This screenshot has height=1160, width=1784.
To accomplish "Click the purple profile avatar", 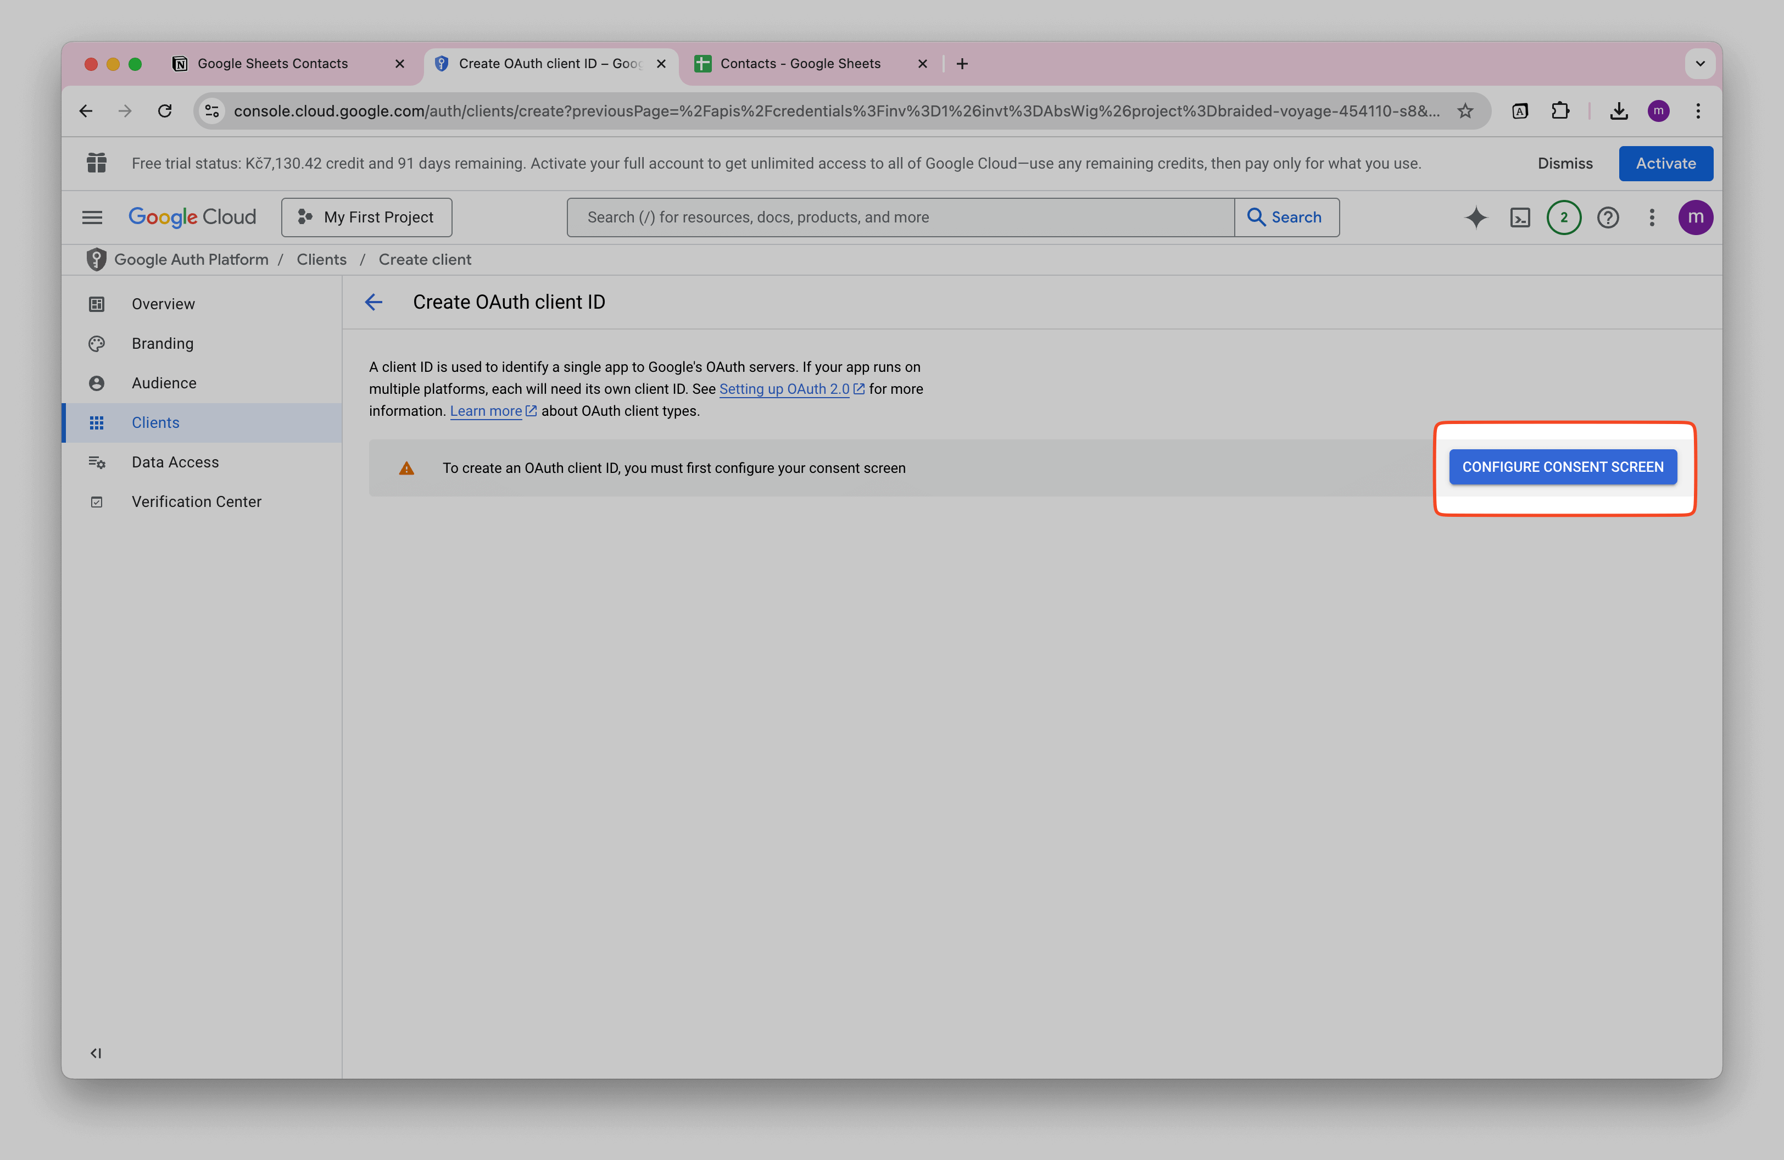I will (x=1696, y=217).
